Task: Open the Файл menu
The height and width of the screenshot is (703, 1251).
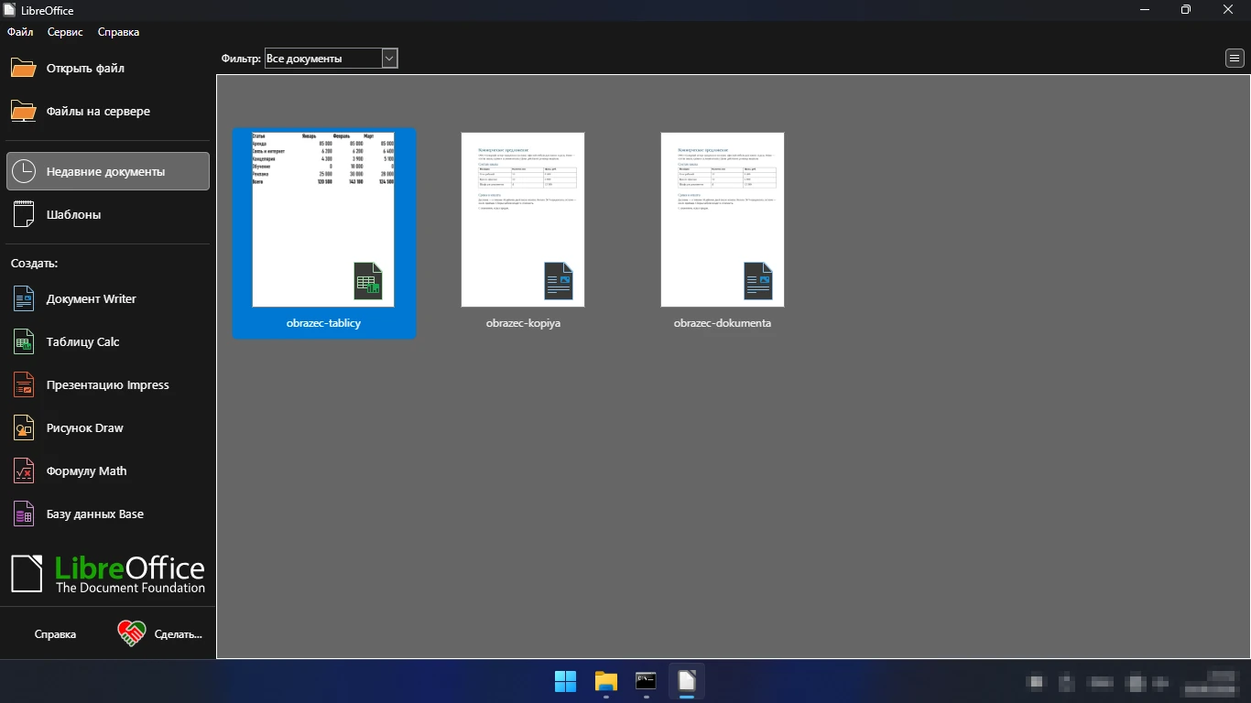Action: pos(20,32)
